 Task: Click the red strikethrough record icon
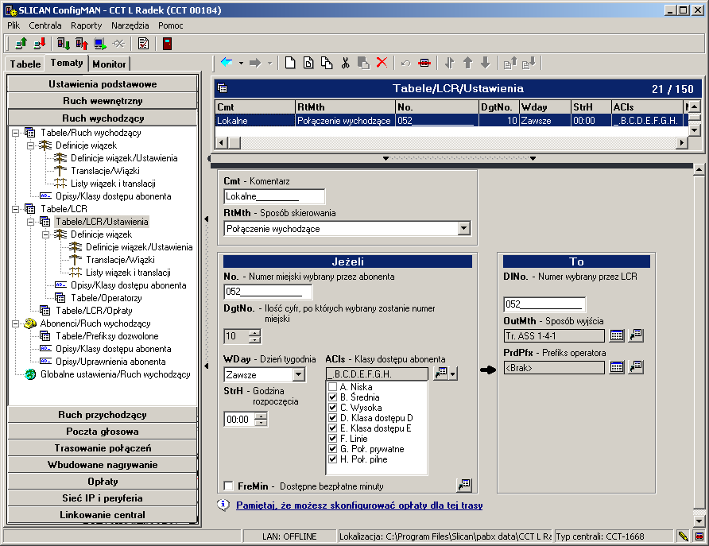click(x=424, y=63)
